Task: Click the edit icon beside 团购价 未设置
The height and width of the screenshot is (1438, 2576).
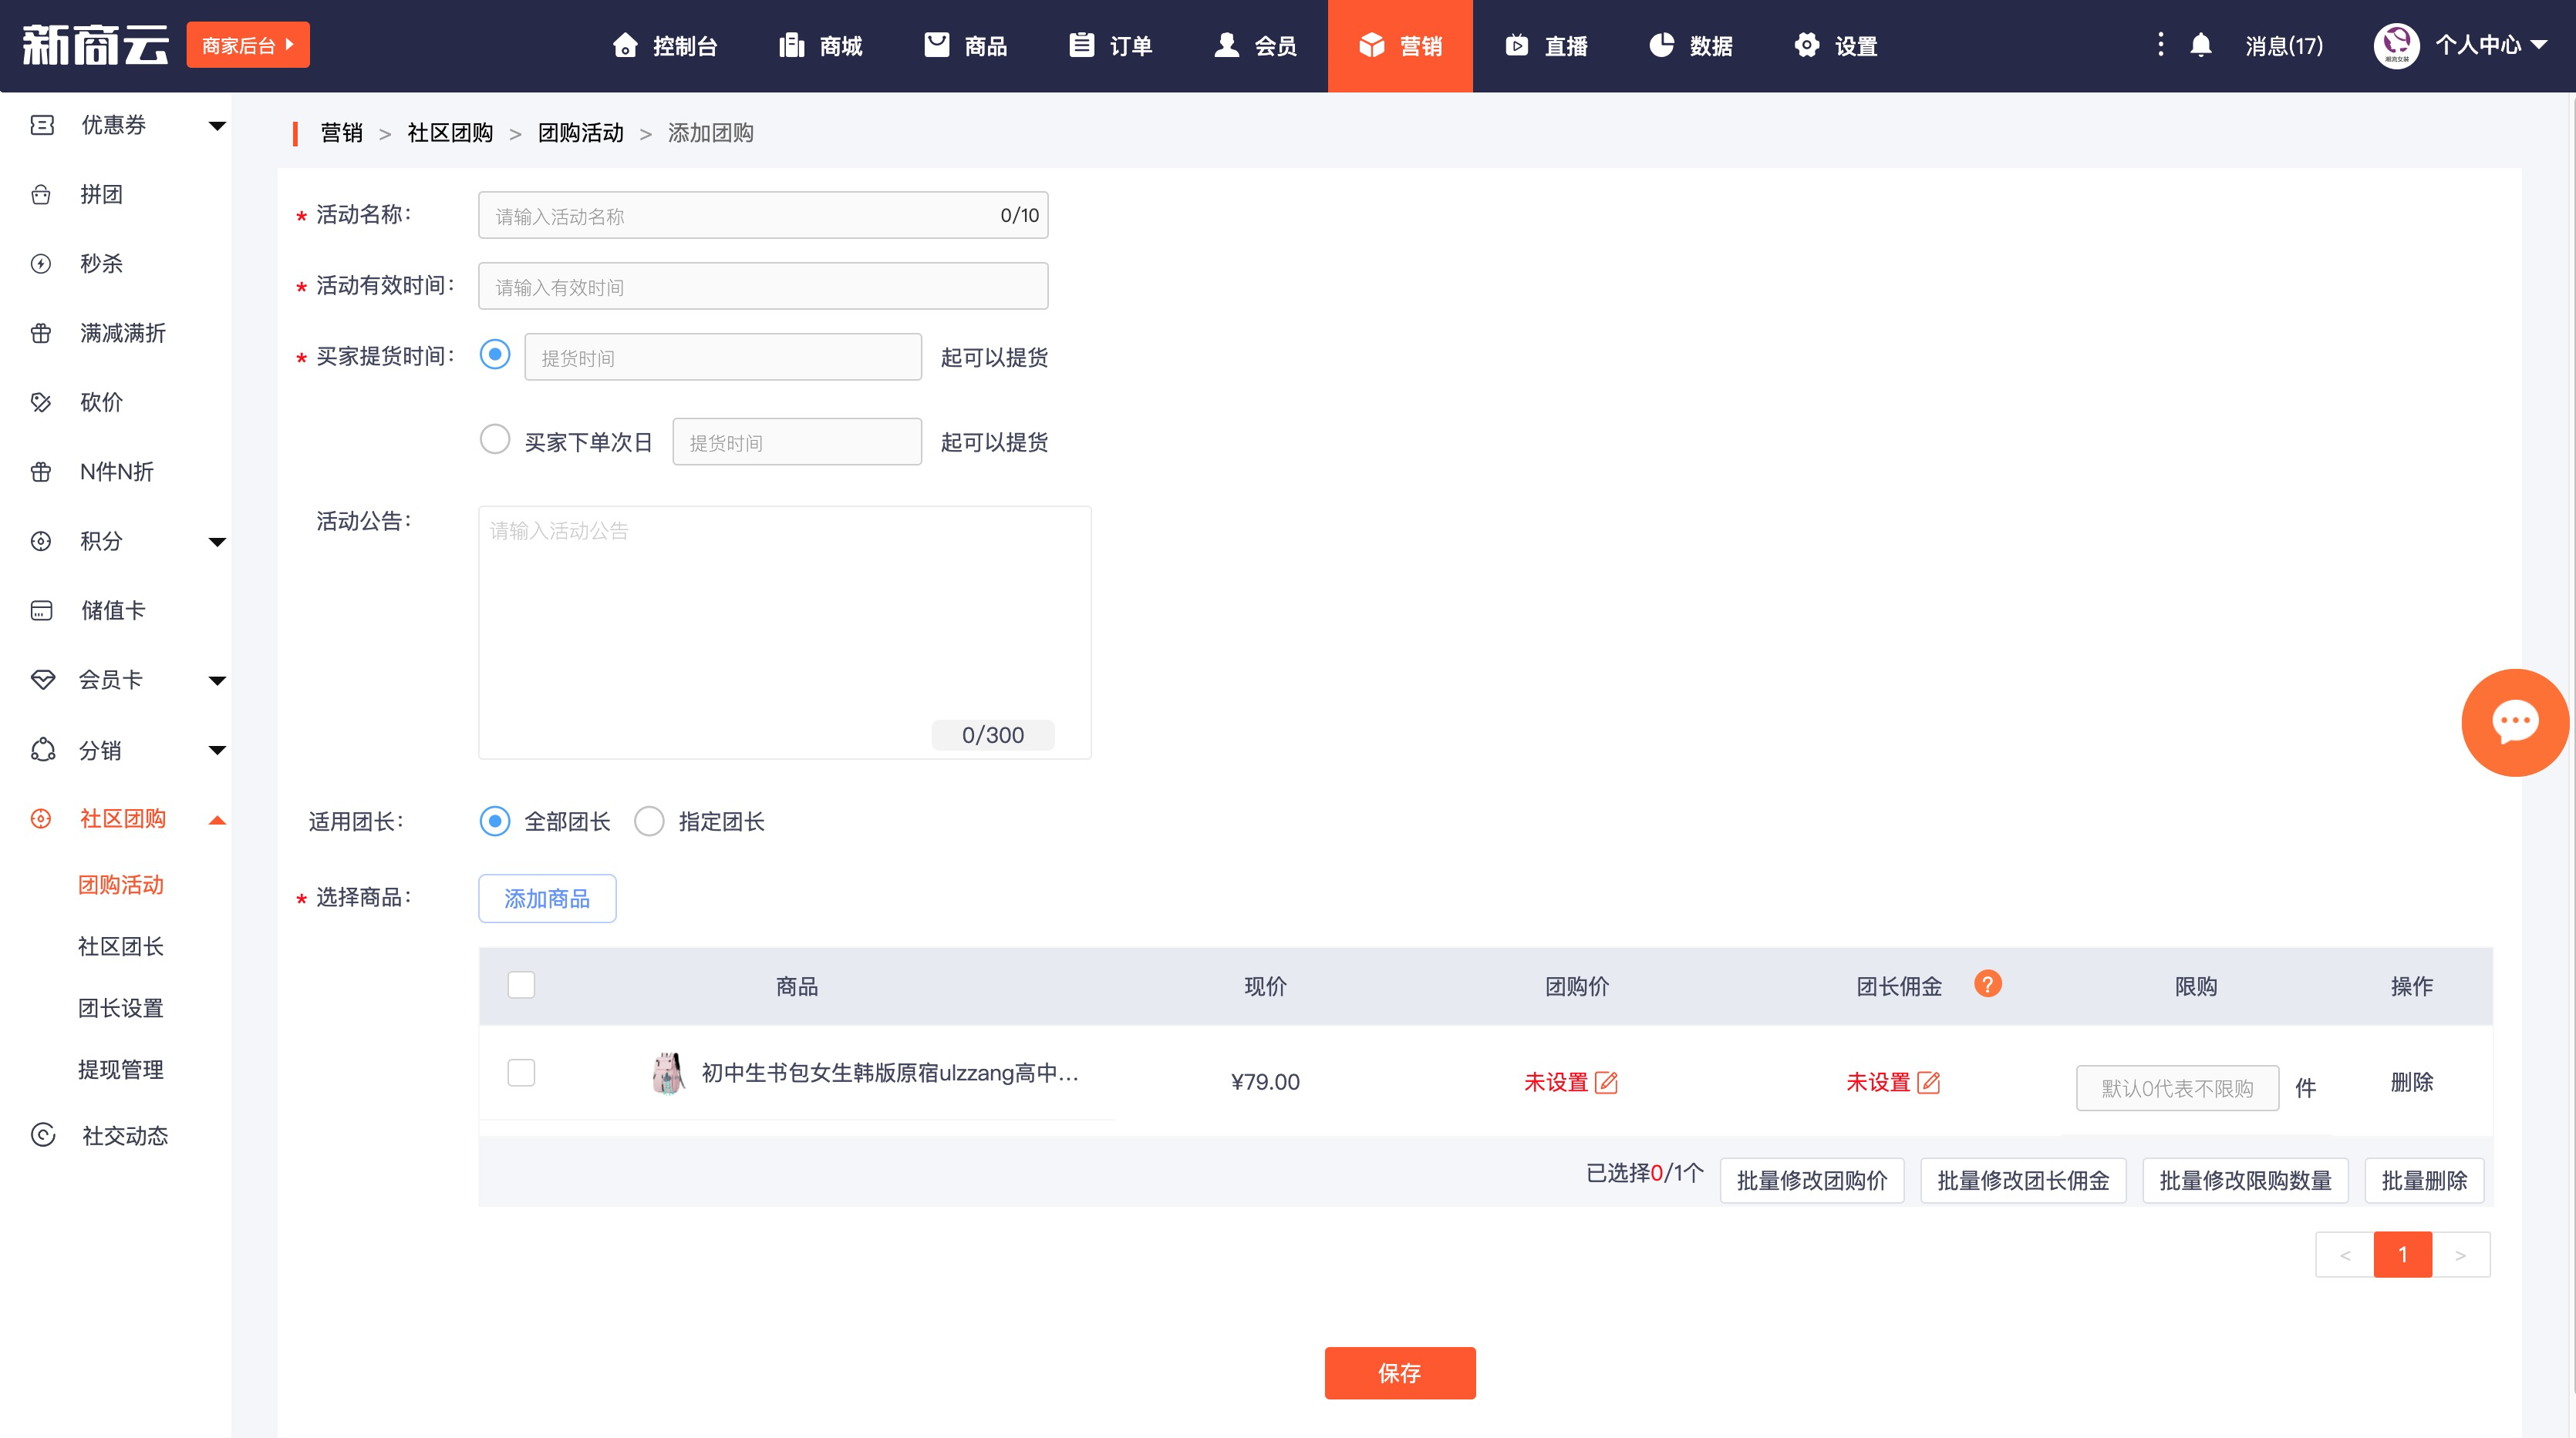Action: point(1606,1082)
